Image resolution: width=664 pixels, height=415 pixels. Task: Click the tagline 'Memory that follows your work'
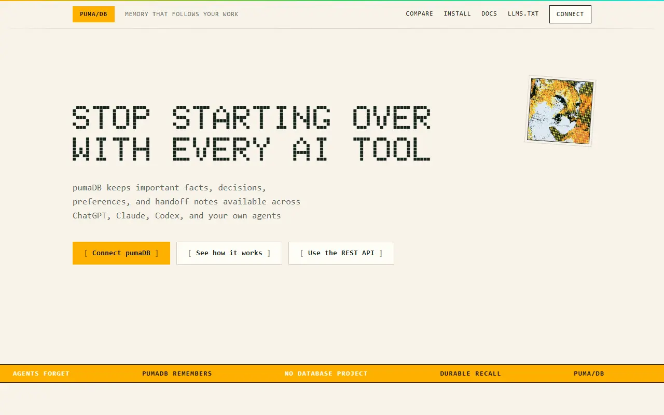182,14
